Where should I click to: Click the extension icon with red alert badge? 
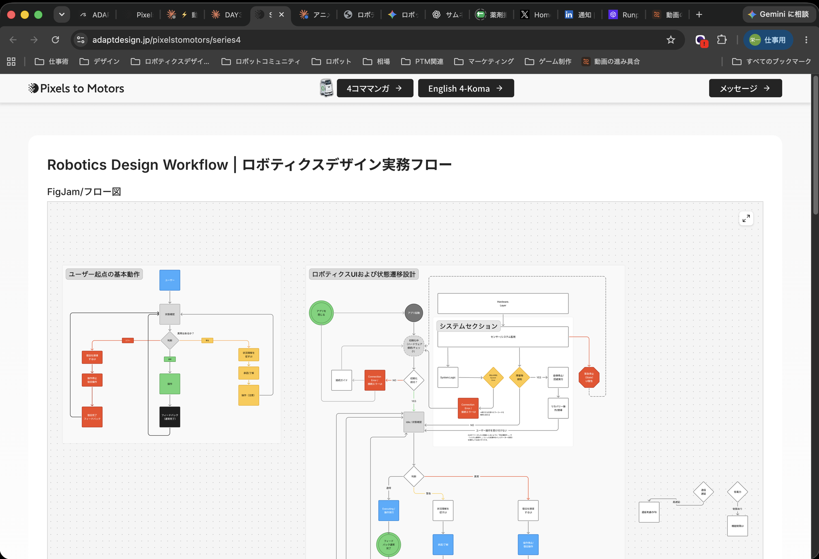click(x=701, y=40)
